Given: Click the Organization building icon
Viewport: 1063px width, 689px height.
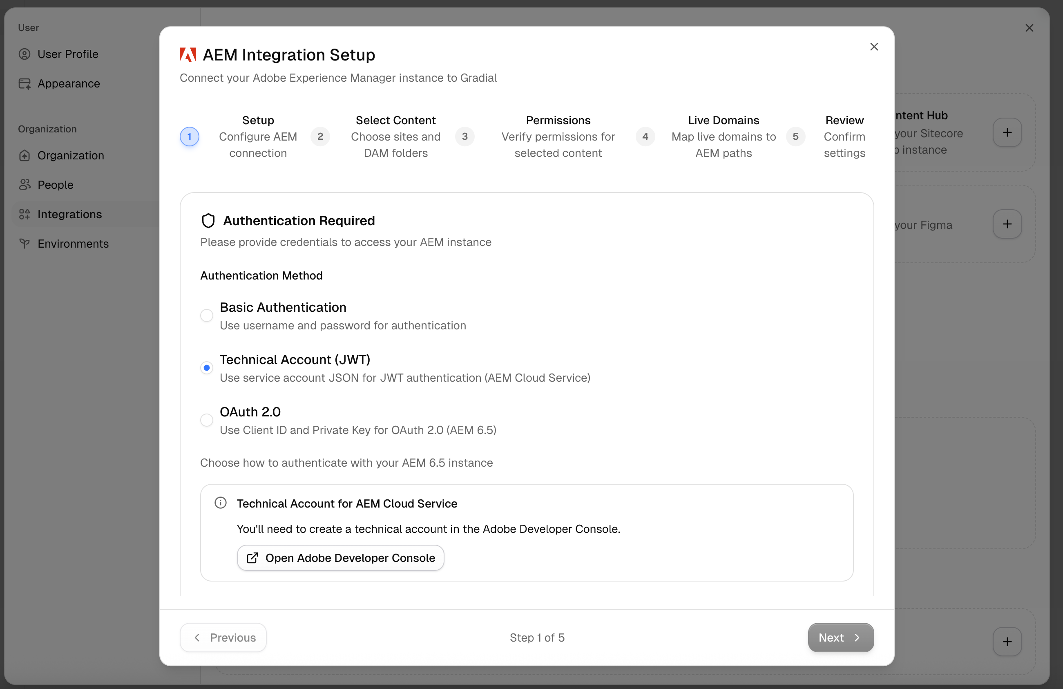Looking at the screenshot, I should click(x=25, y=155).
